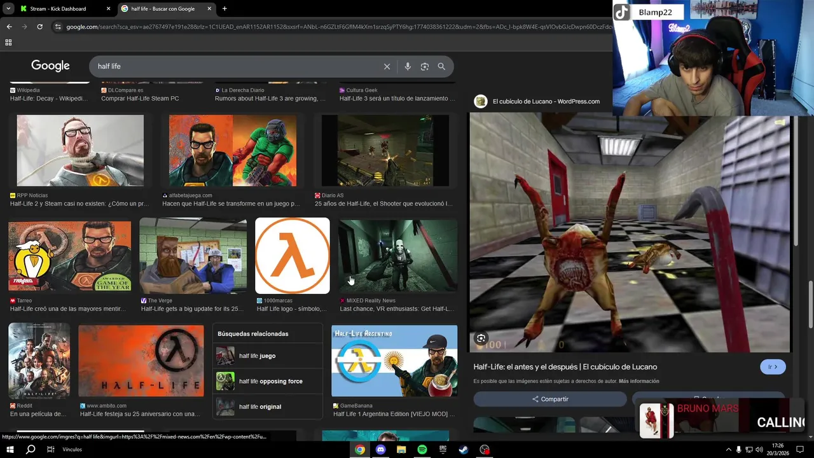Close the half life Google tab
The height and width of the screenshot is (458, 814).
coord(209,9)
